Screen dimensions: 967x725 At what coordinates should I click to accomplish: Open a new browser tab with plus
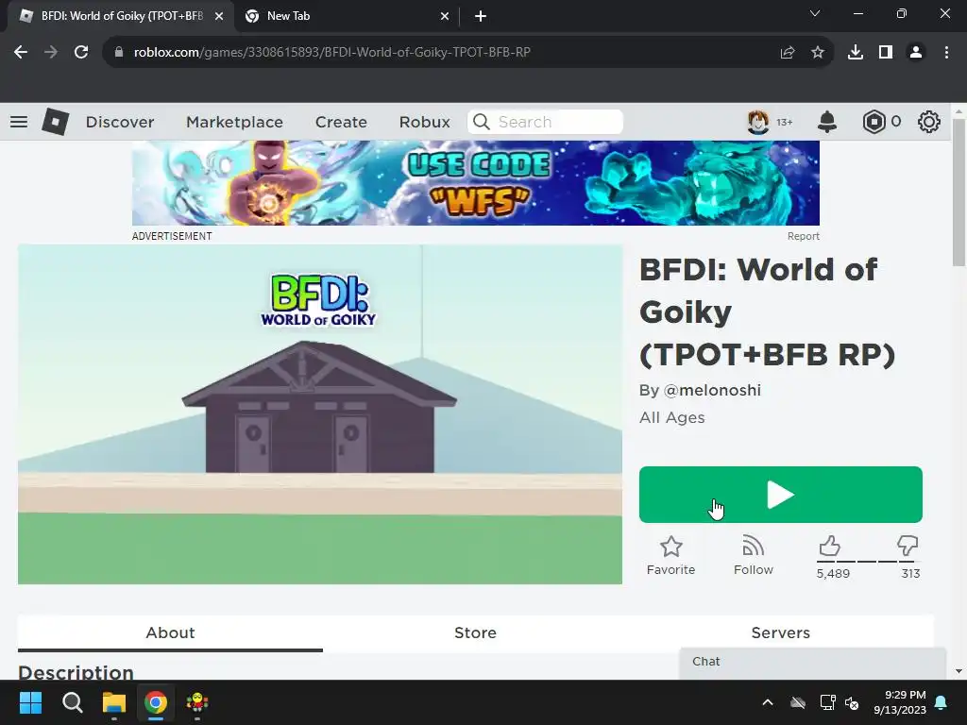(481, 16)
